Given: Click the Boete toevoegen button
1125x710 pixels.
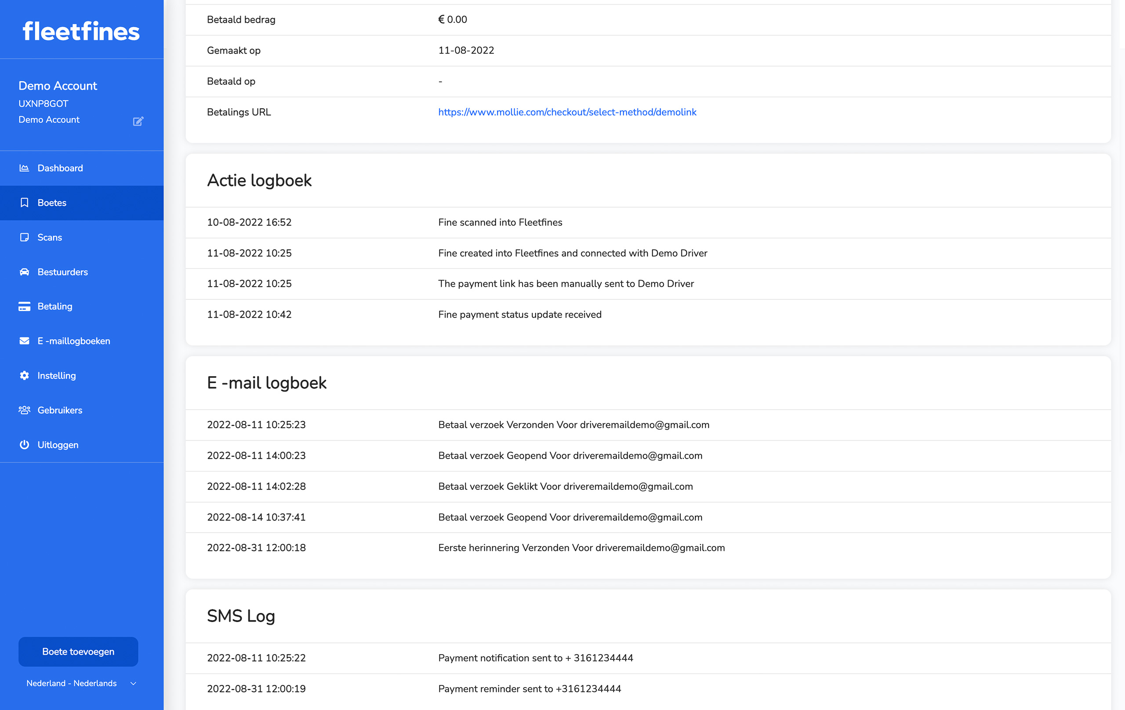Looking at the screenshot, I should [78, 651].
